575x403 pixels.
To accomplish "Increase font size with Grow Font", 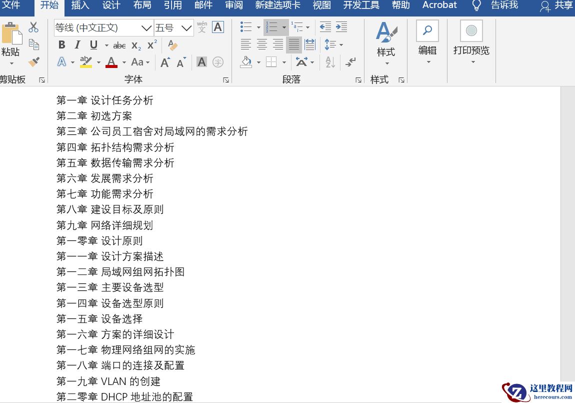I will (165, 62).
